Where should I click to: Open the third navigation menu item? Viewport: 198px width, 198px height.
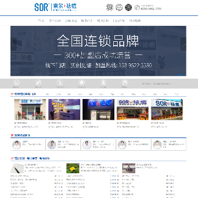pyautogui.click(x=71, y=21)
